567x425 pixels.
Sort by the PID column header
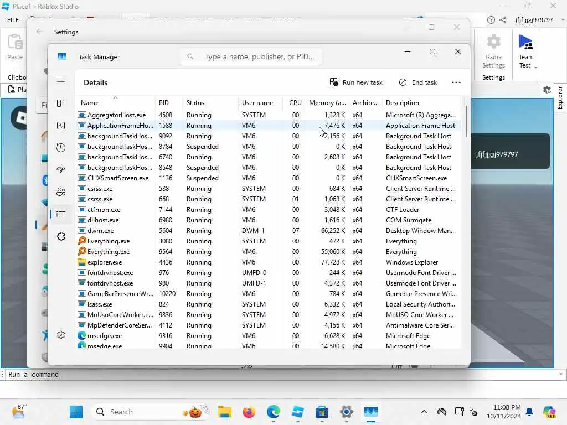[x=169, y=102]
